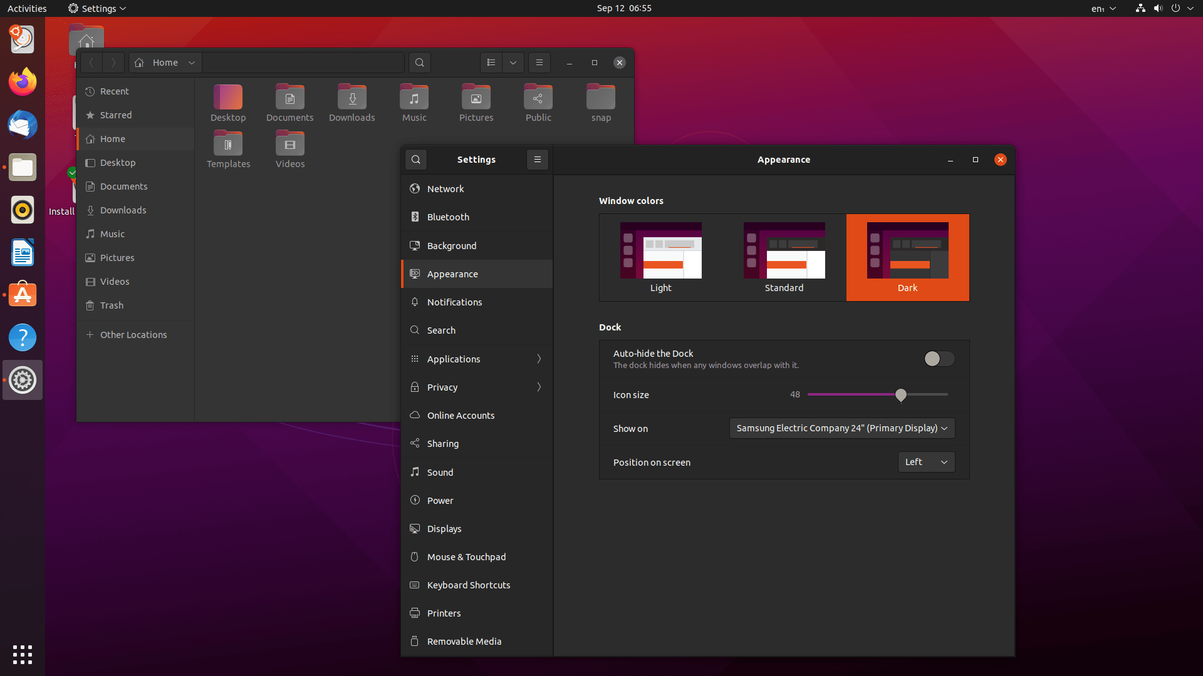Expand the Home path dropdown arrow
The image size is (1203, 676).
click(192, 63)
